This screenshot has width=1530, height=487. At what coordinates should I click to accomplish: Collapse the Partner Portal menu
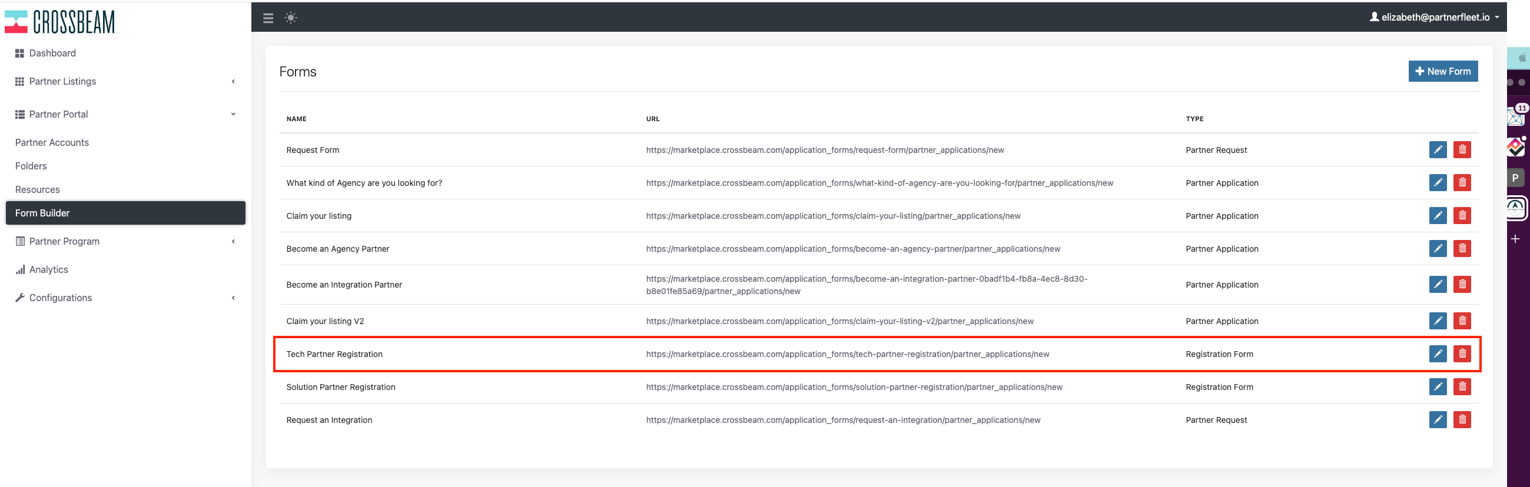[x=125, y=114]
